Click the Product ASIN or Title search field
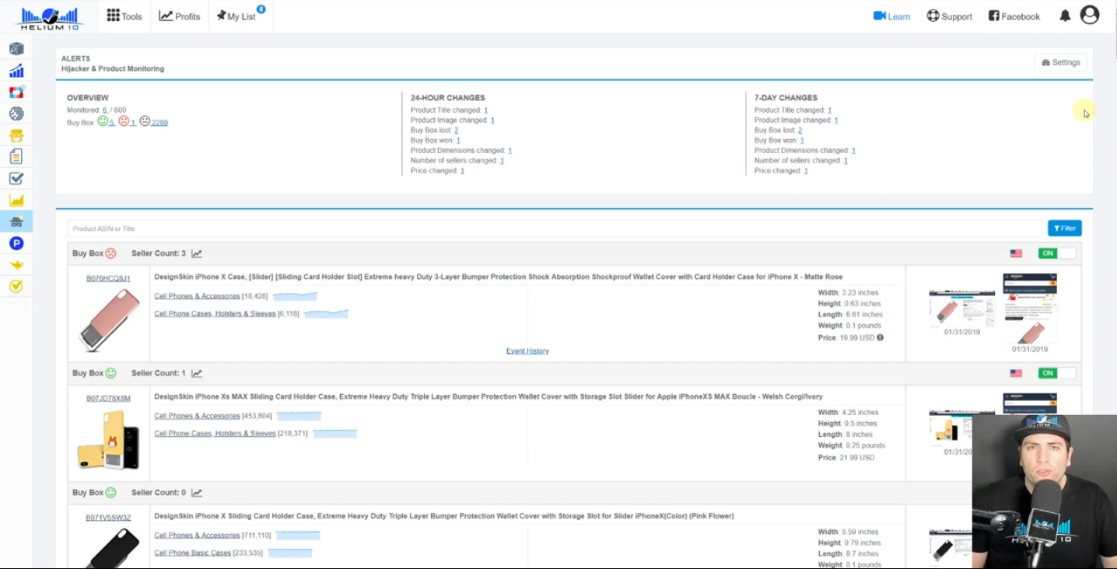Viewport: 1117px width, 569px height. (389, 228)
